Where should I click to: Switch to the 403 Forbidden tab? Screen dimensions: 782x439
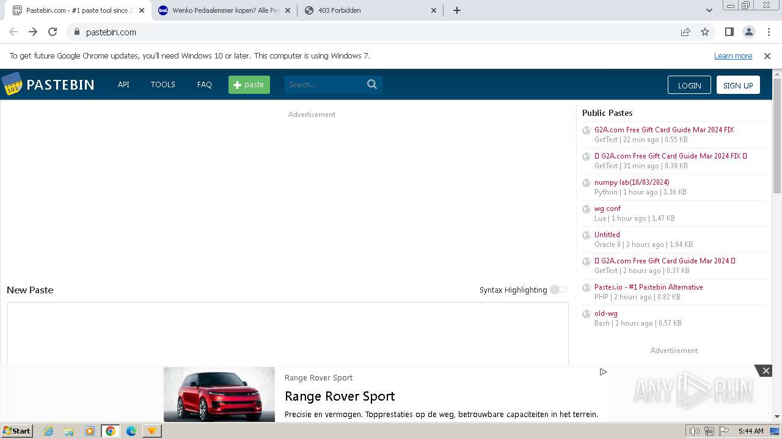click(370, 10)
